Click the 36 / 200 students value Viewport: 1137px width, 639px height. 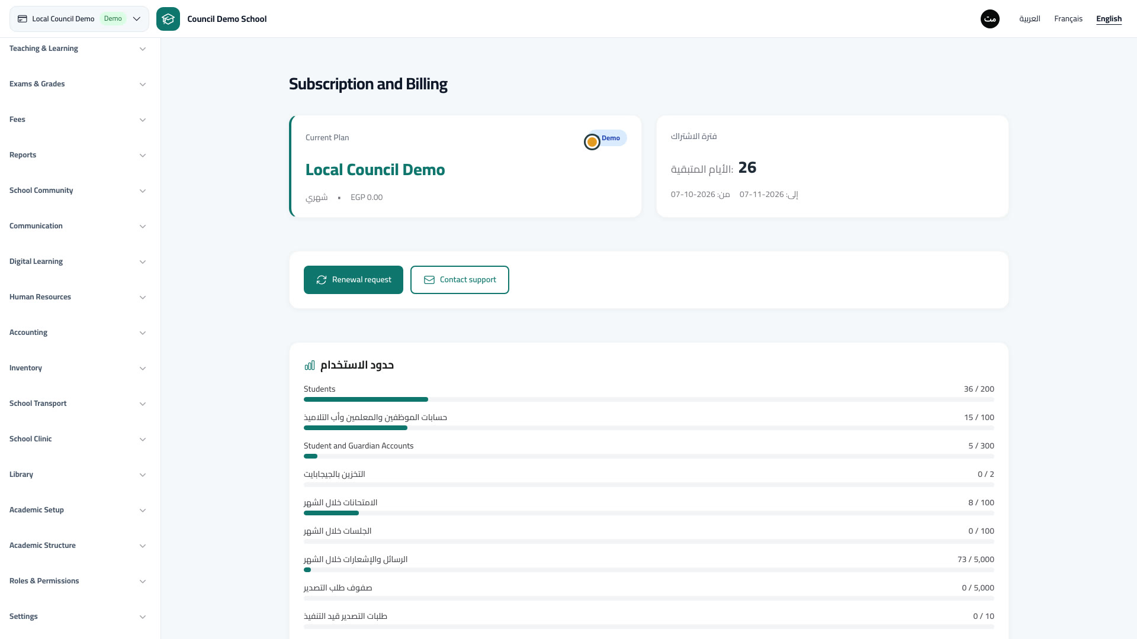tap(979, 389)
